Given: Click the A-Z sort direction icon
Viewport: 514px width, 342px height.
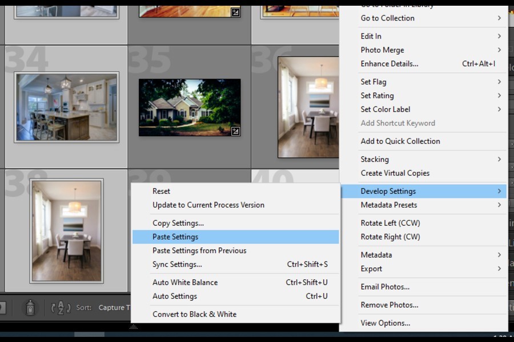Looking at the screenshot, I should coord(61,308).
